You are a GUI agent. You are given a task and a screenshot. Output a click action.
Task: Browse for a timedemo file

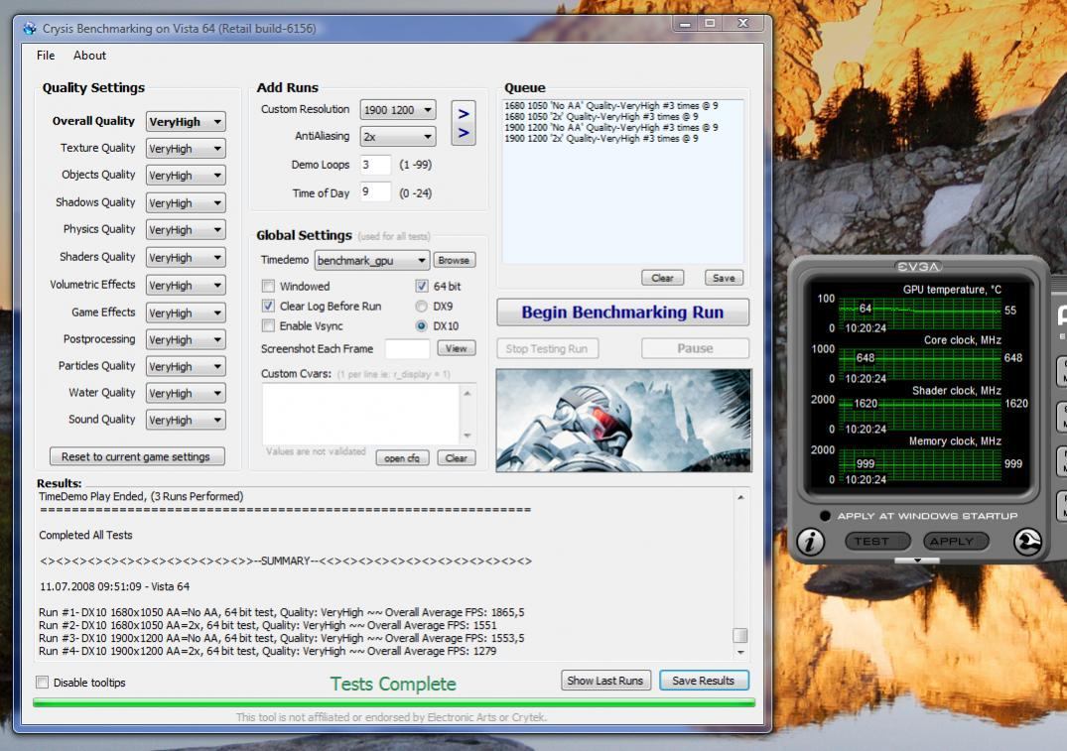pos(454,260)
